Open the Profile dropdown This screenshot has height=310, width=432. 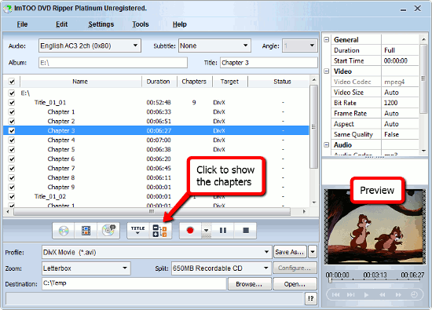[x=266, y=252]
